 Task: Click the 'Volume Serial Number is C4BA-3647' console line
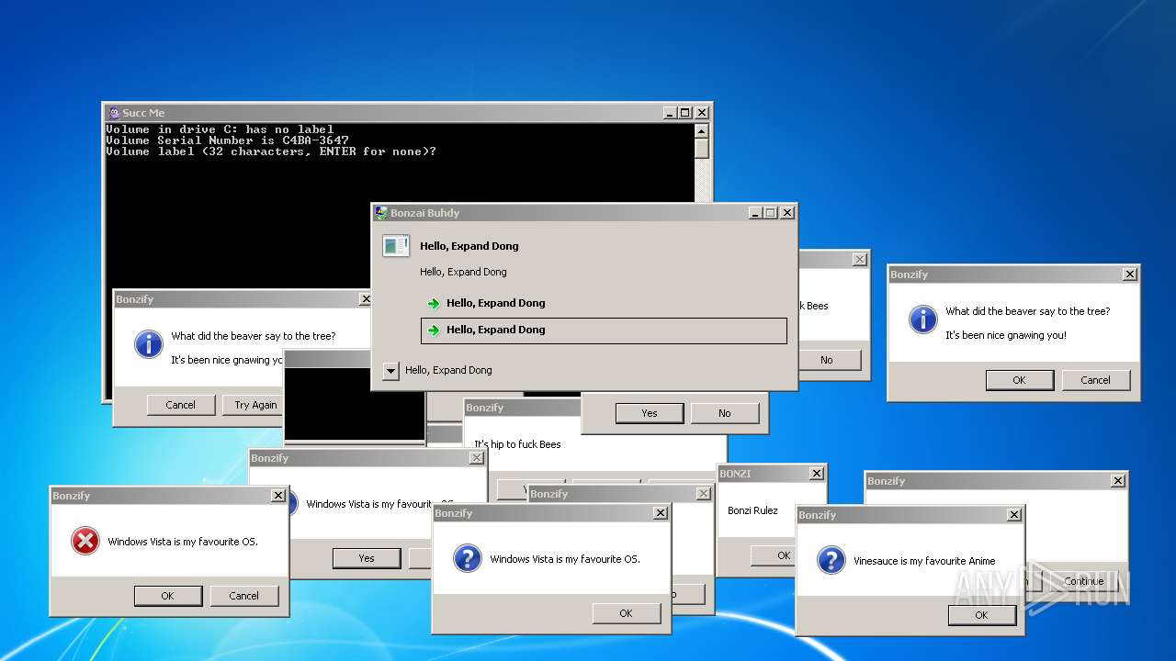pos(227,140)
